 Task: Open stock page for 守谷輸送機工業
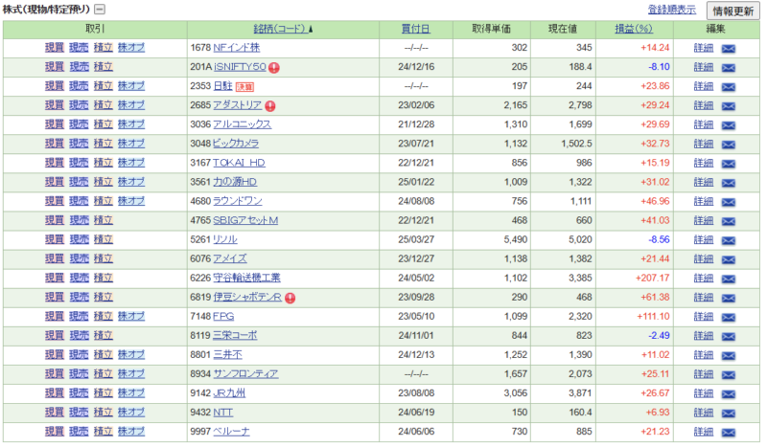click(x=246, y=278)
